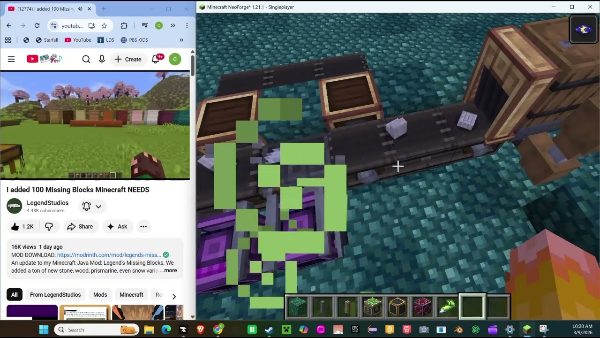Open LegendStudios subscription notification bell dropdown
This screenshot has height=338, width=600.
click(92, 206)
